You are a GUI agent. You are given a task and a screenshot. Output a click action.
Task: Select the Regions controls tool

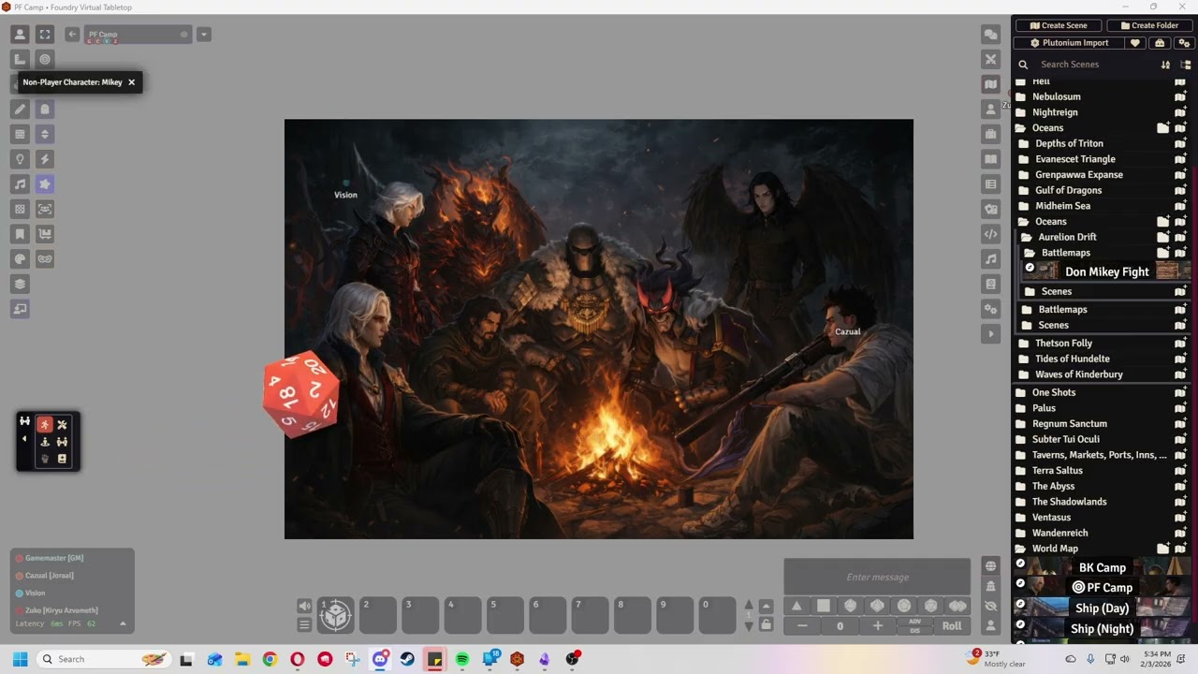pyautogui.click(x=20, y=209)
